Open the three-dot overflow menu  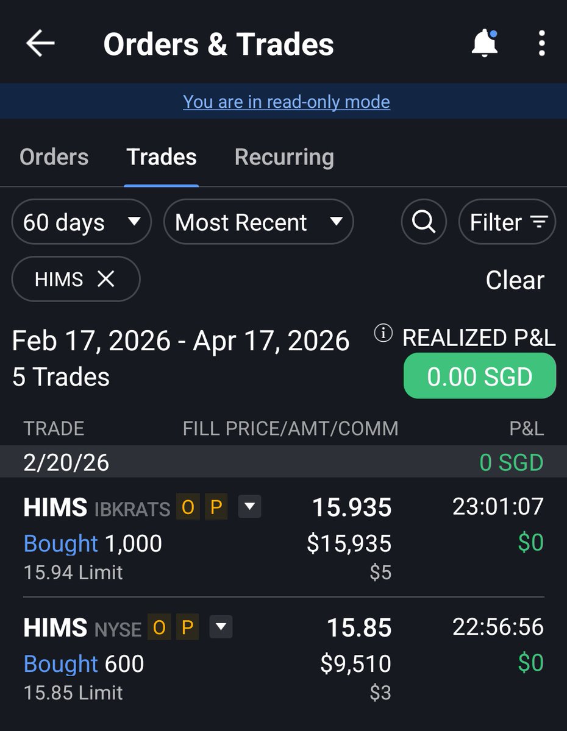pos(540,43)
